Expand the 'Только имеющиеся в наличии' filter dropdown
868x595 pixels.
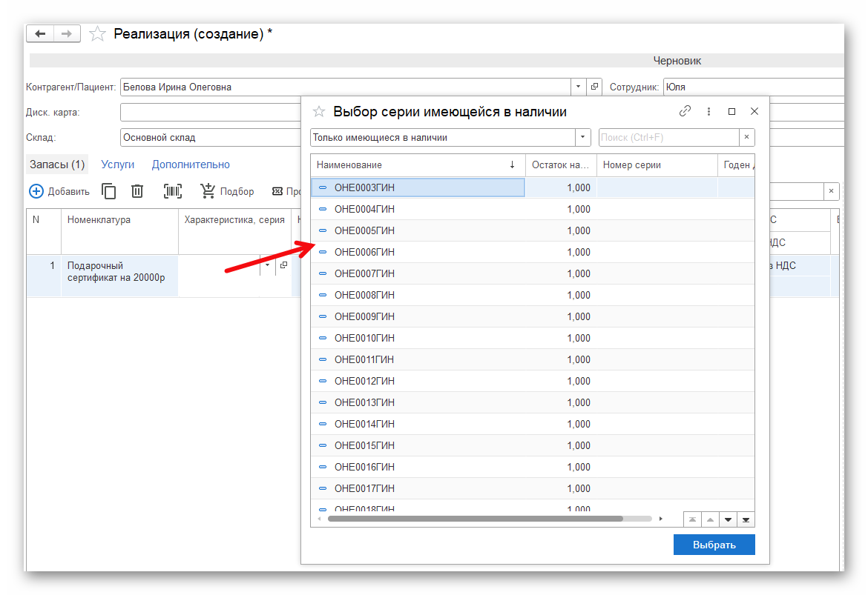coord(583,137)
